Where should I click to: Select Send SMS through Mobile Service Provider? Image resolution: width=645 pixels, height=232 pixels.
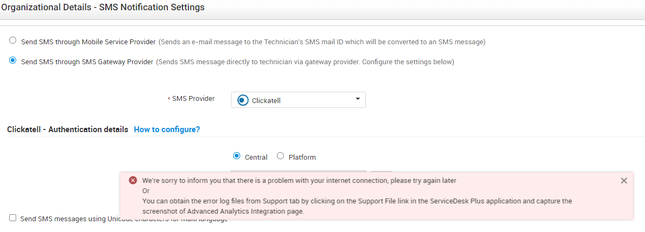[12, 41]
